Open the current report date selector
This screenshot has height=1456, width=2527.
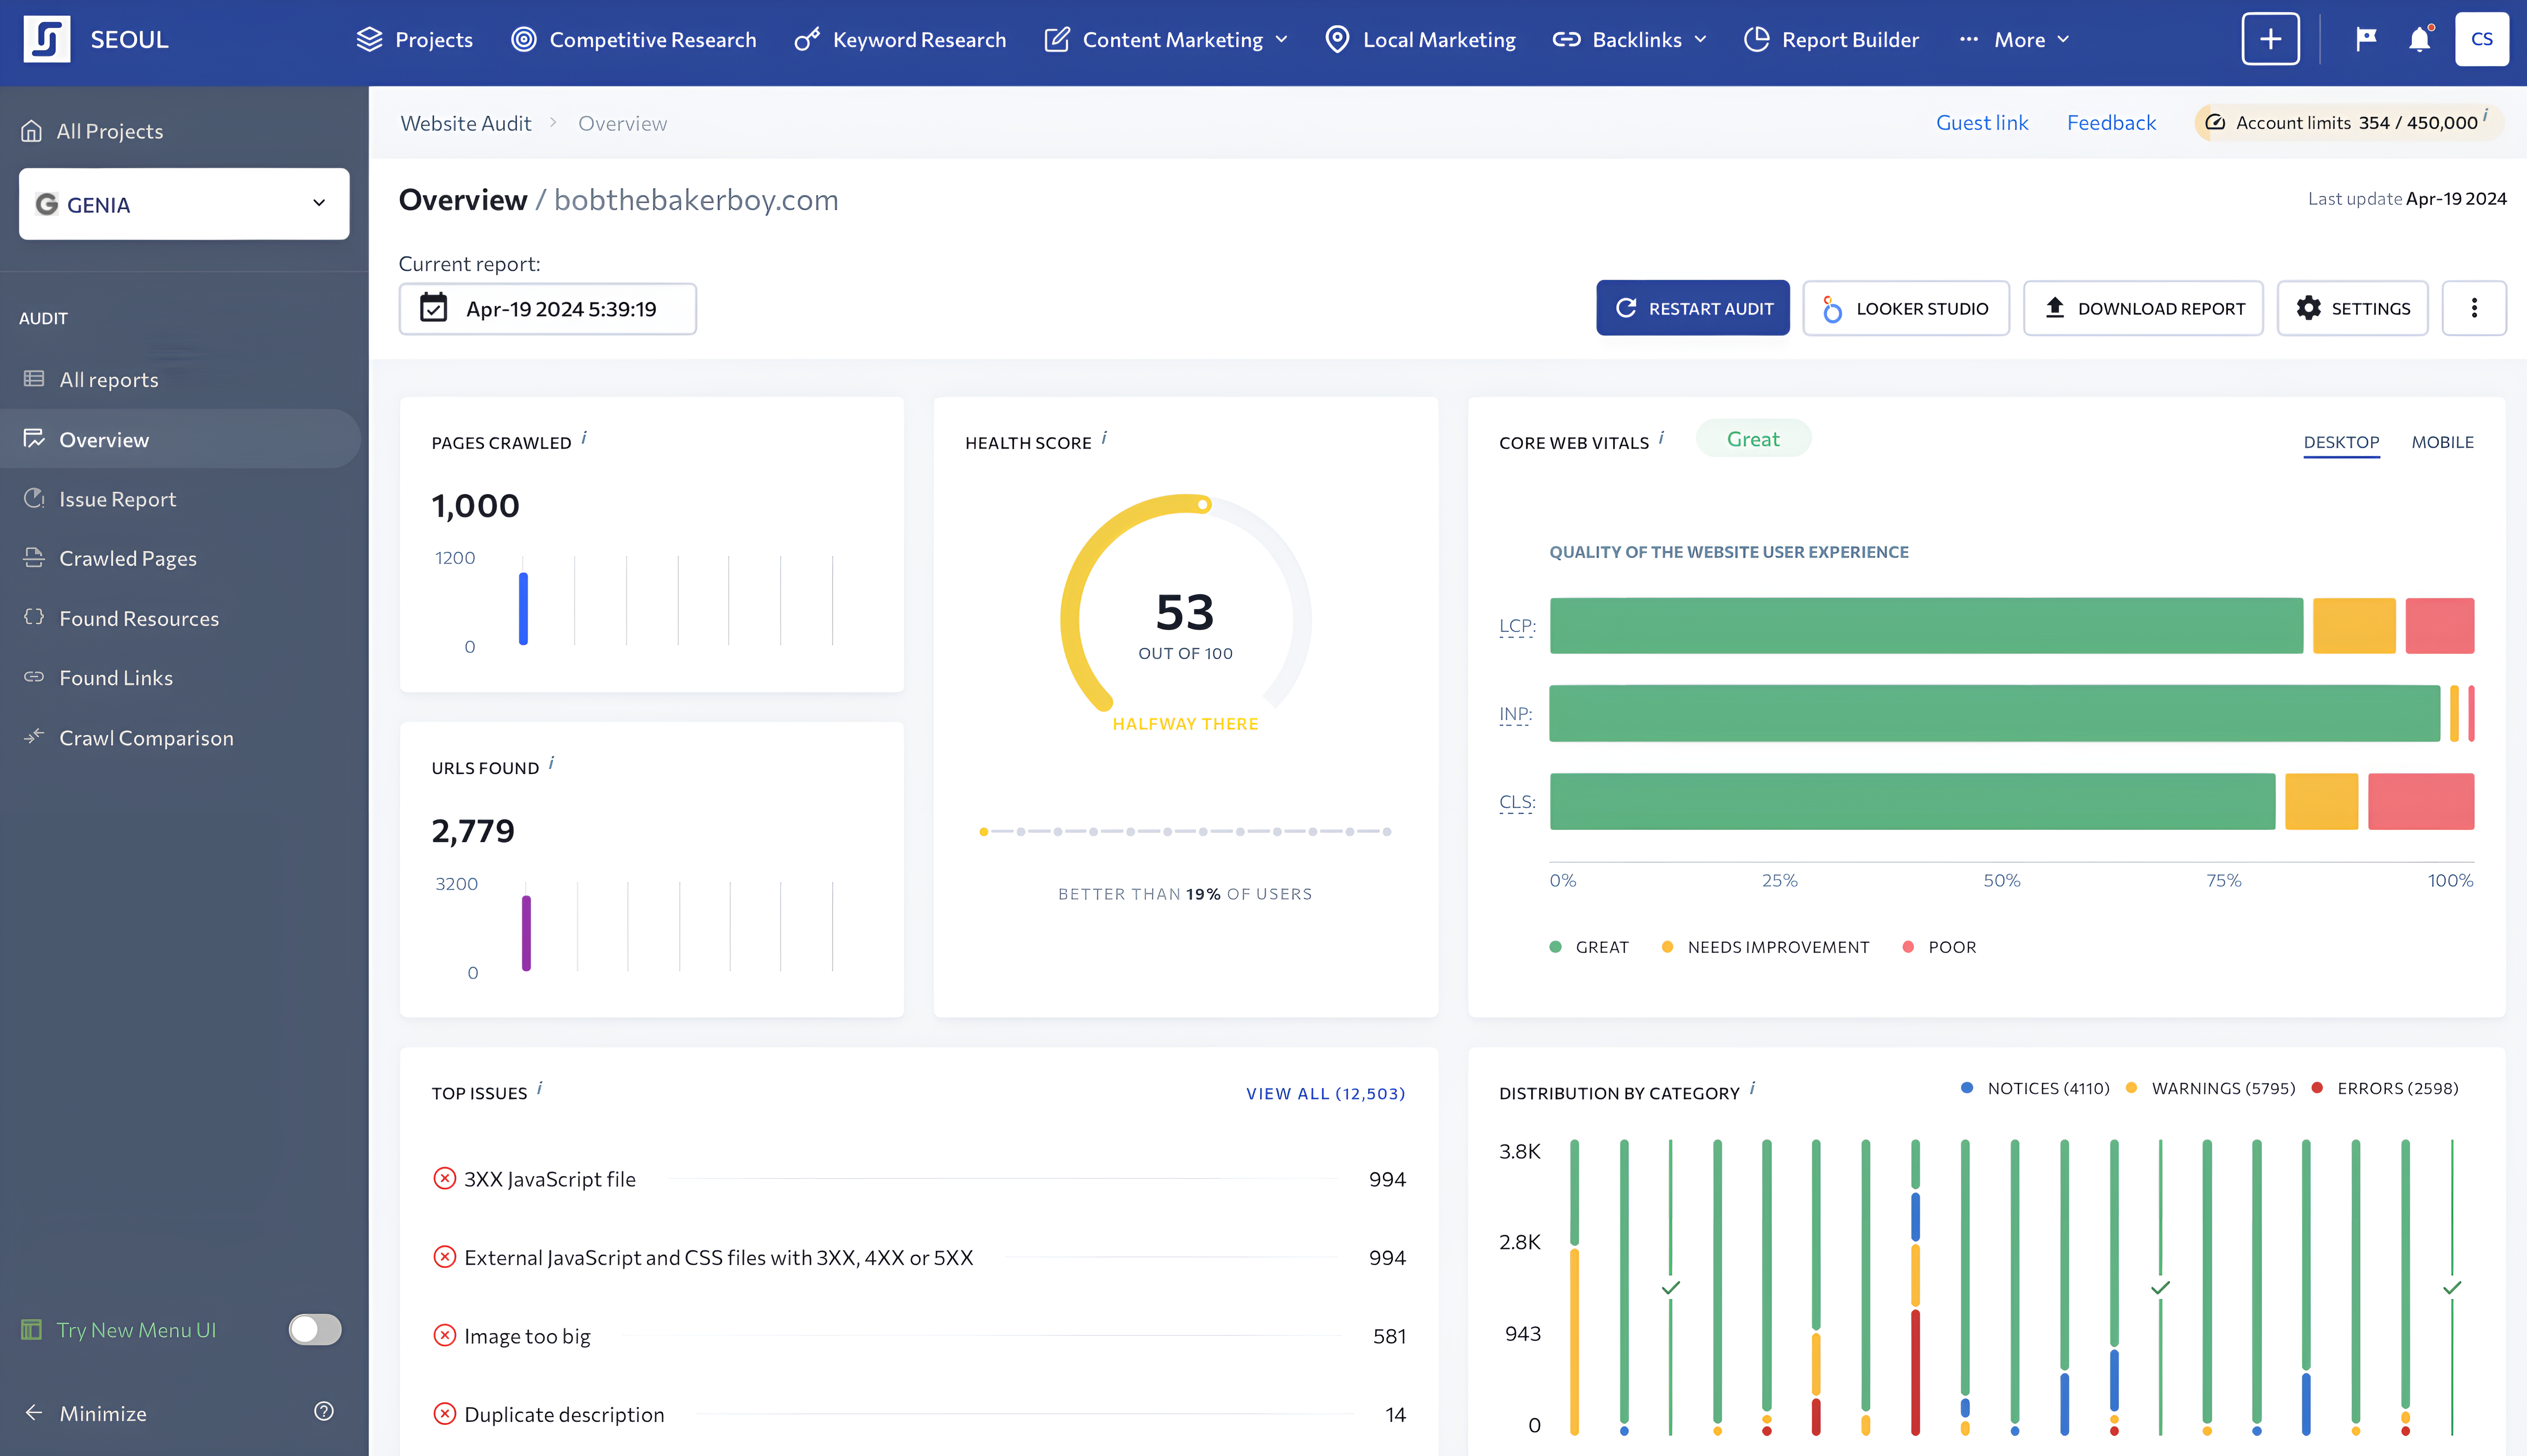[x=547, y=308]
